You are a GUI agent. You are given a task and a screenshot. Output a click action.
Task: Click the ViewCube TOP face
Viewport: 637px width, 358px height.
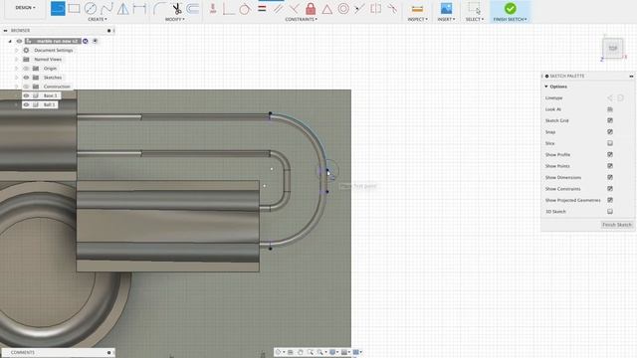pos(613,49)
